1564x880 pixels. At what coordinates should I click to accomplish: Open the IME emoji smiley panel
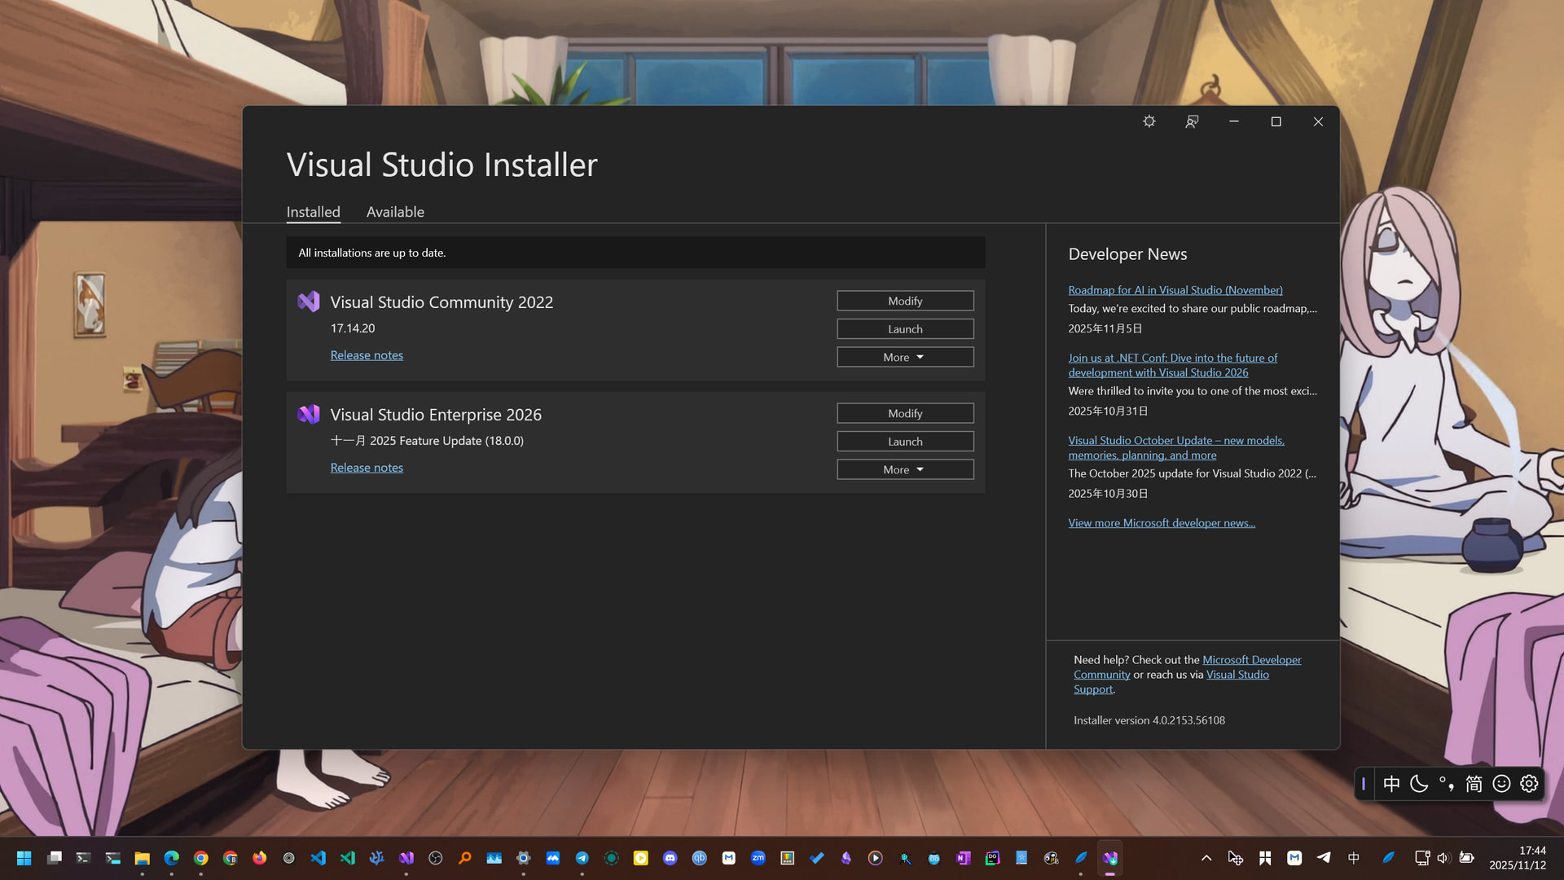coord(1501,783)
